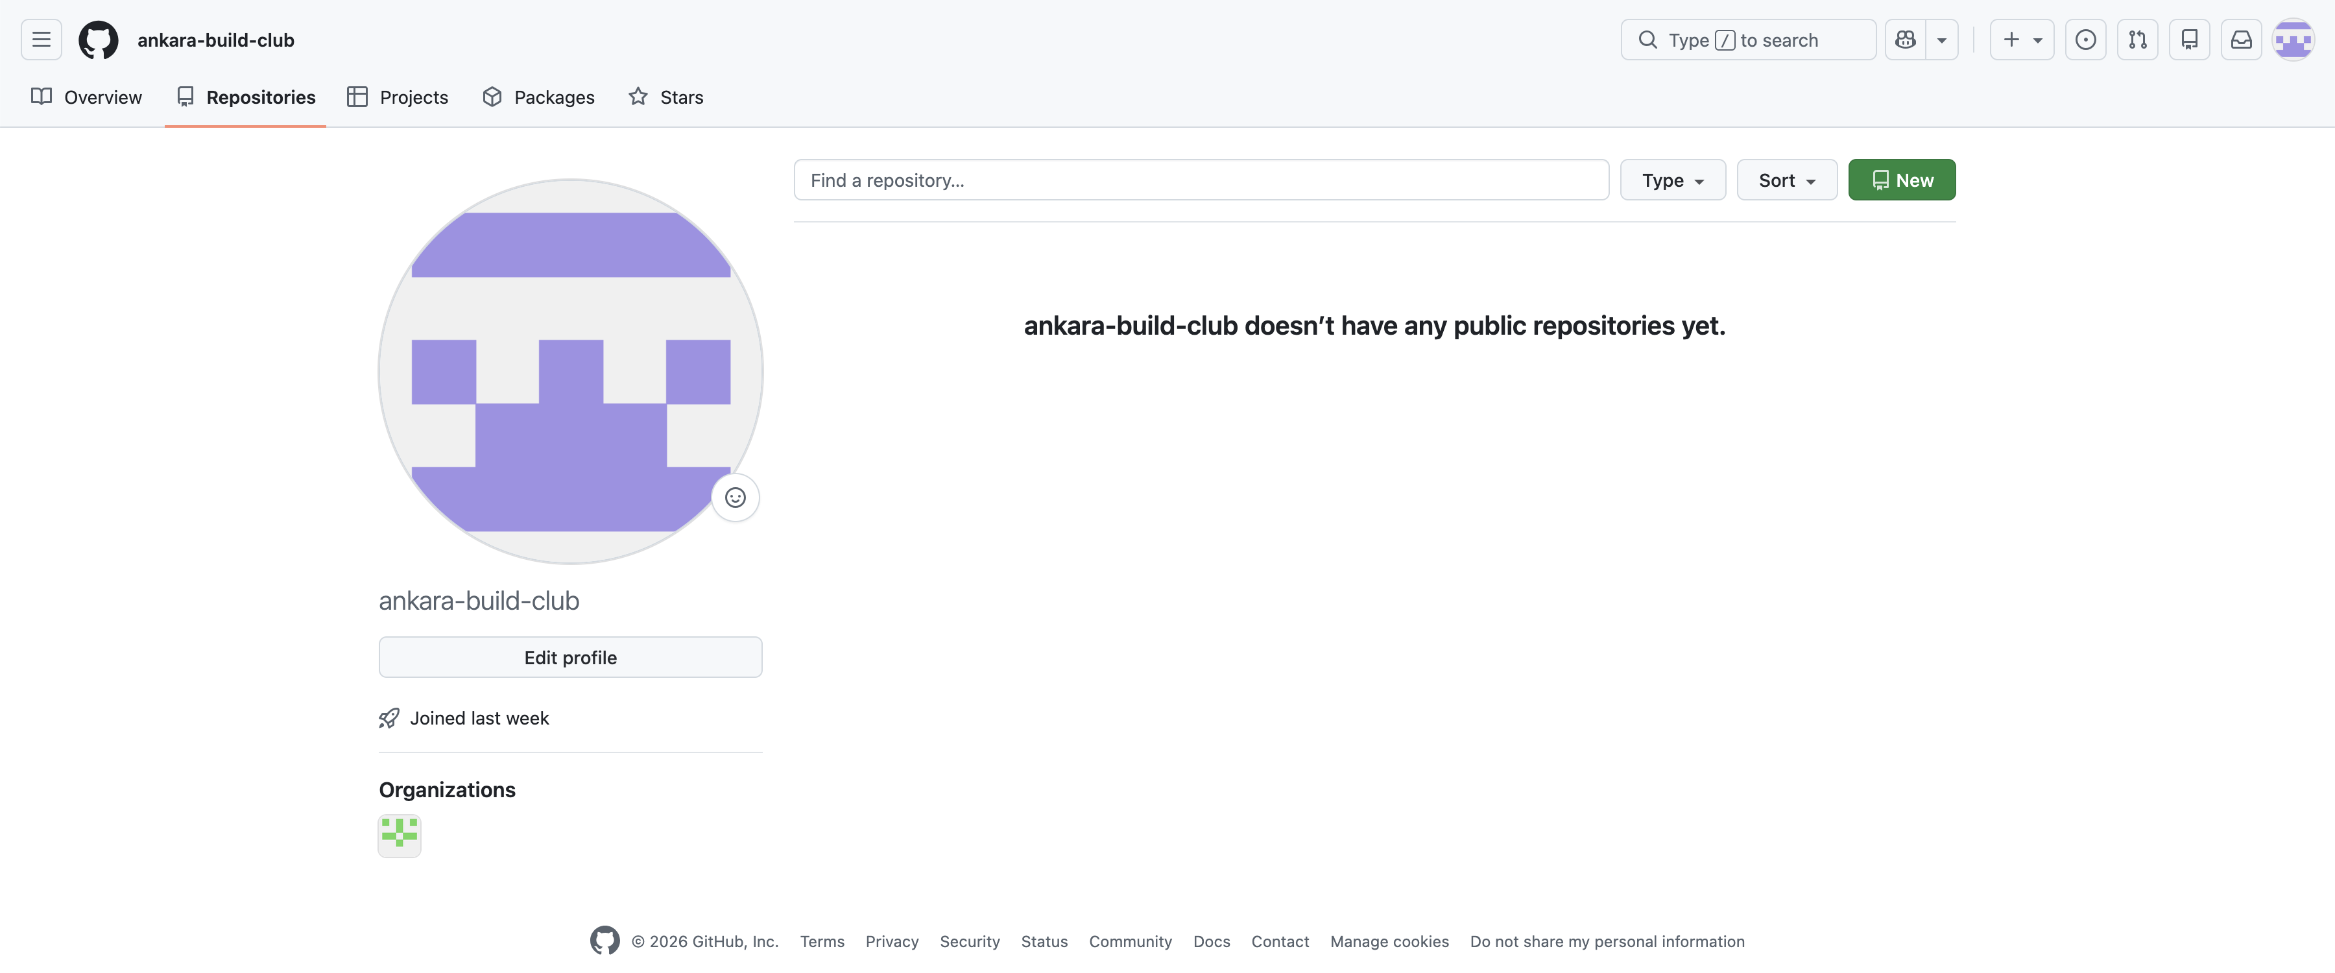Set a status with the smiley icon

click(735, 497)
